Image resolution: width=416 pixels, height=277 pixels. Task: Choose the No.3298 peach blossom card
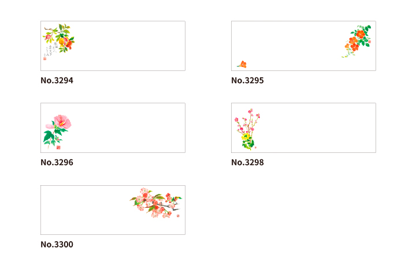click(x=303, y=128)
